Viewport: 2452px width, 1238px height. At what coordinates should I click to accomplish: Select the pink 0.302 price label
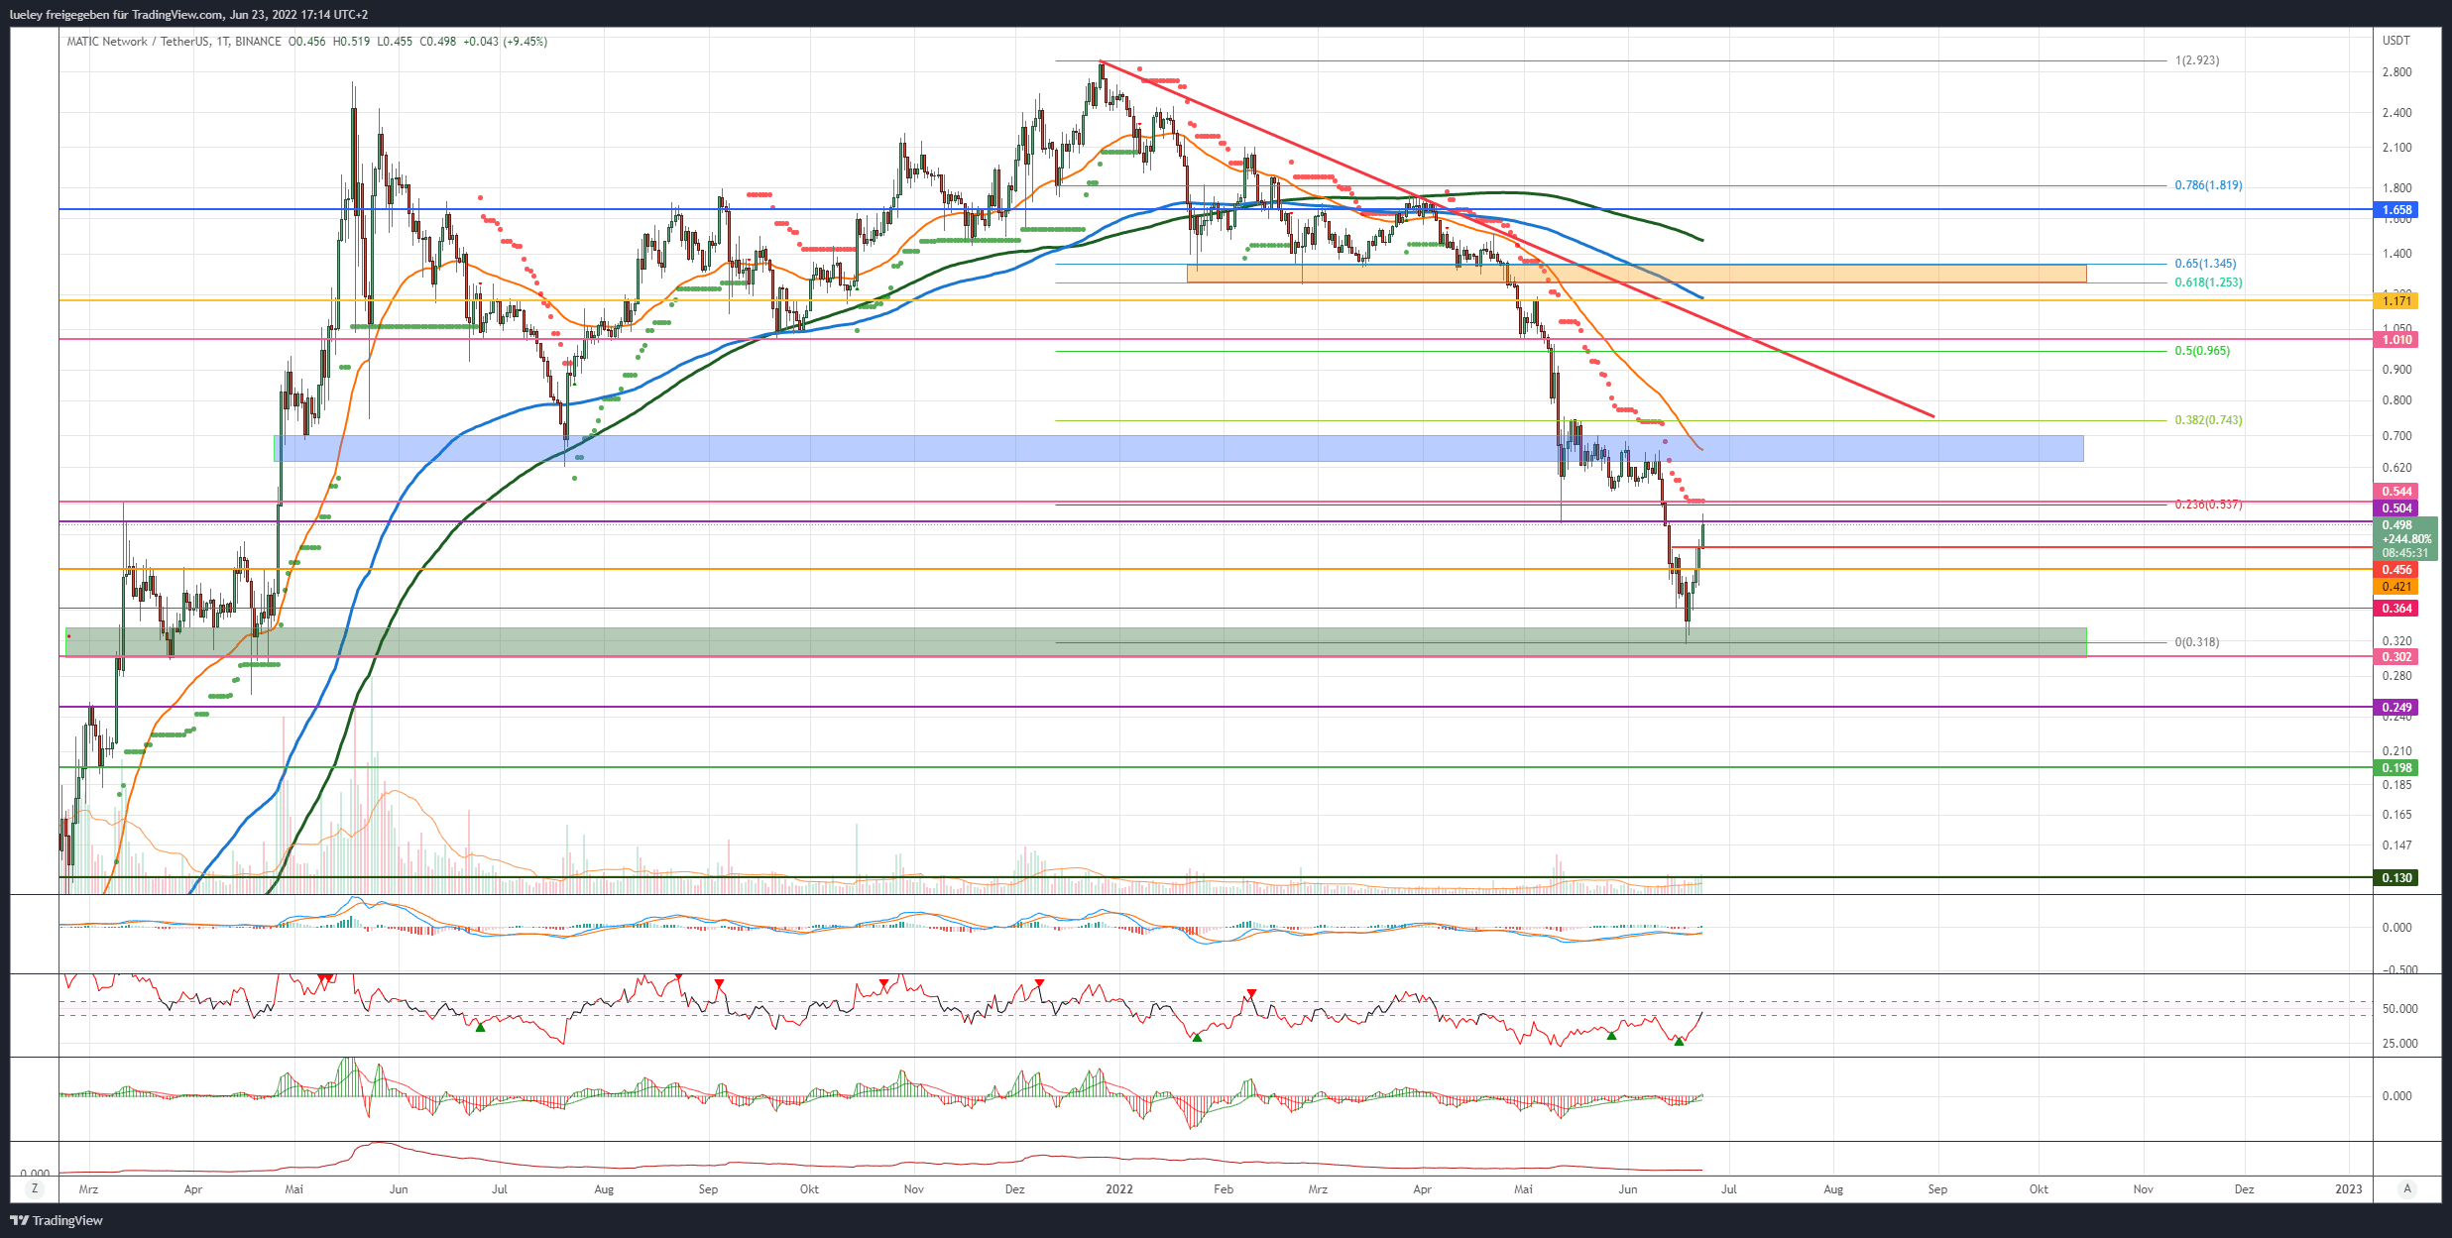2397,657
